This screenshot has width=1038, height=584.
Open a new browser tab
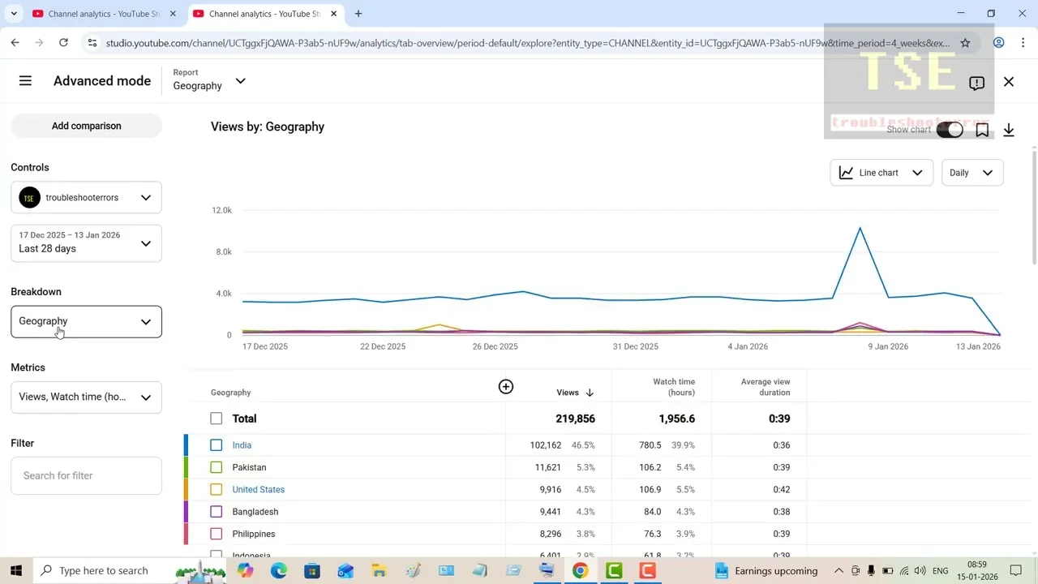pyautogui.click(x=358, y=14)
